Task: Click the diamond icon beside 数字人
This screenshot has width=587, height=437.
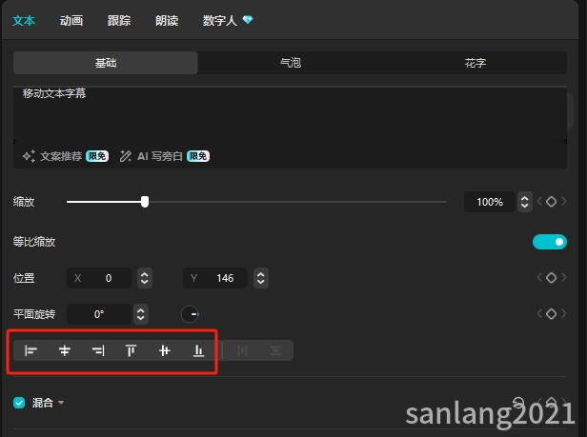Action: coord(248,19)
